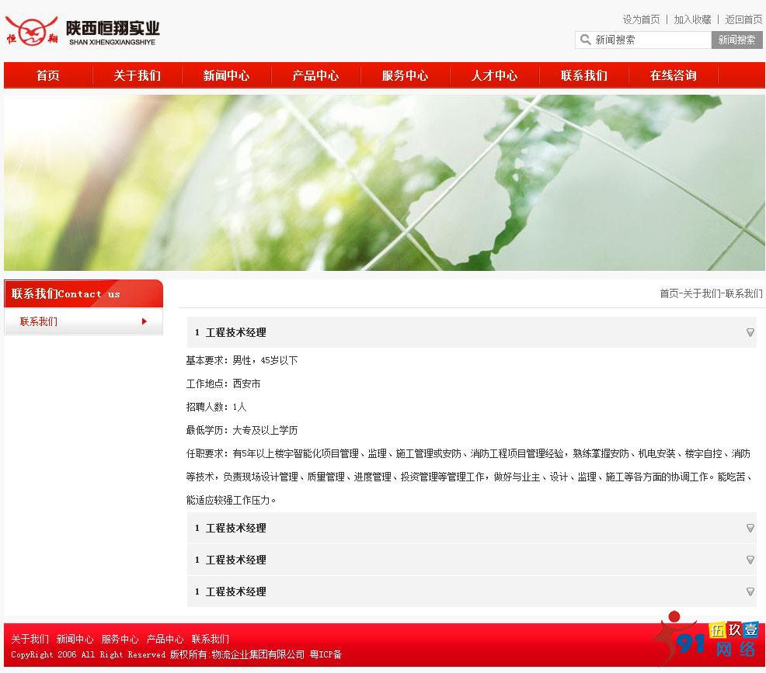Image resolution: width=766 pixels, height=673 pixels.
Task: Click the red arrow beside sidebar 联系我们
Action: [x=143, y=321]
